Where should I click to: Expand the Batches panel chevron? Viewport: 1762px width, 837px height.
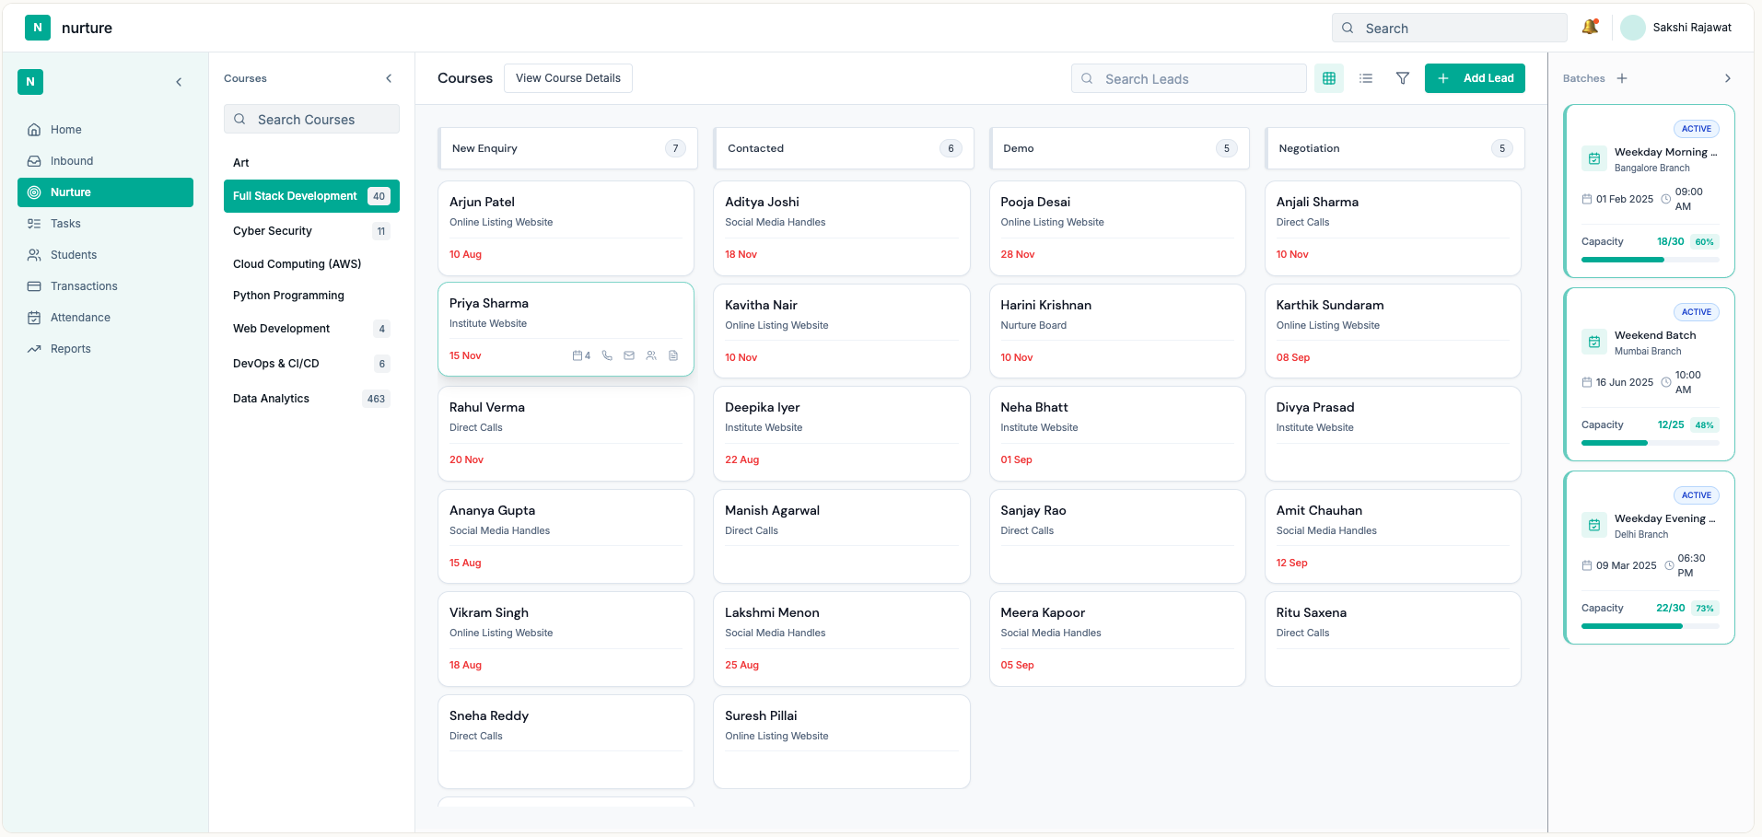tap(1728, 78)
